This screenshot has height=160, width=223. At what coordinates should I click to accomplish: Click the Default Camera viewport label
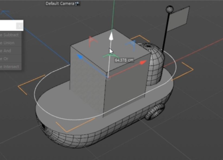click(60, 4)
